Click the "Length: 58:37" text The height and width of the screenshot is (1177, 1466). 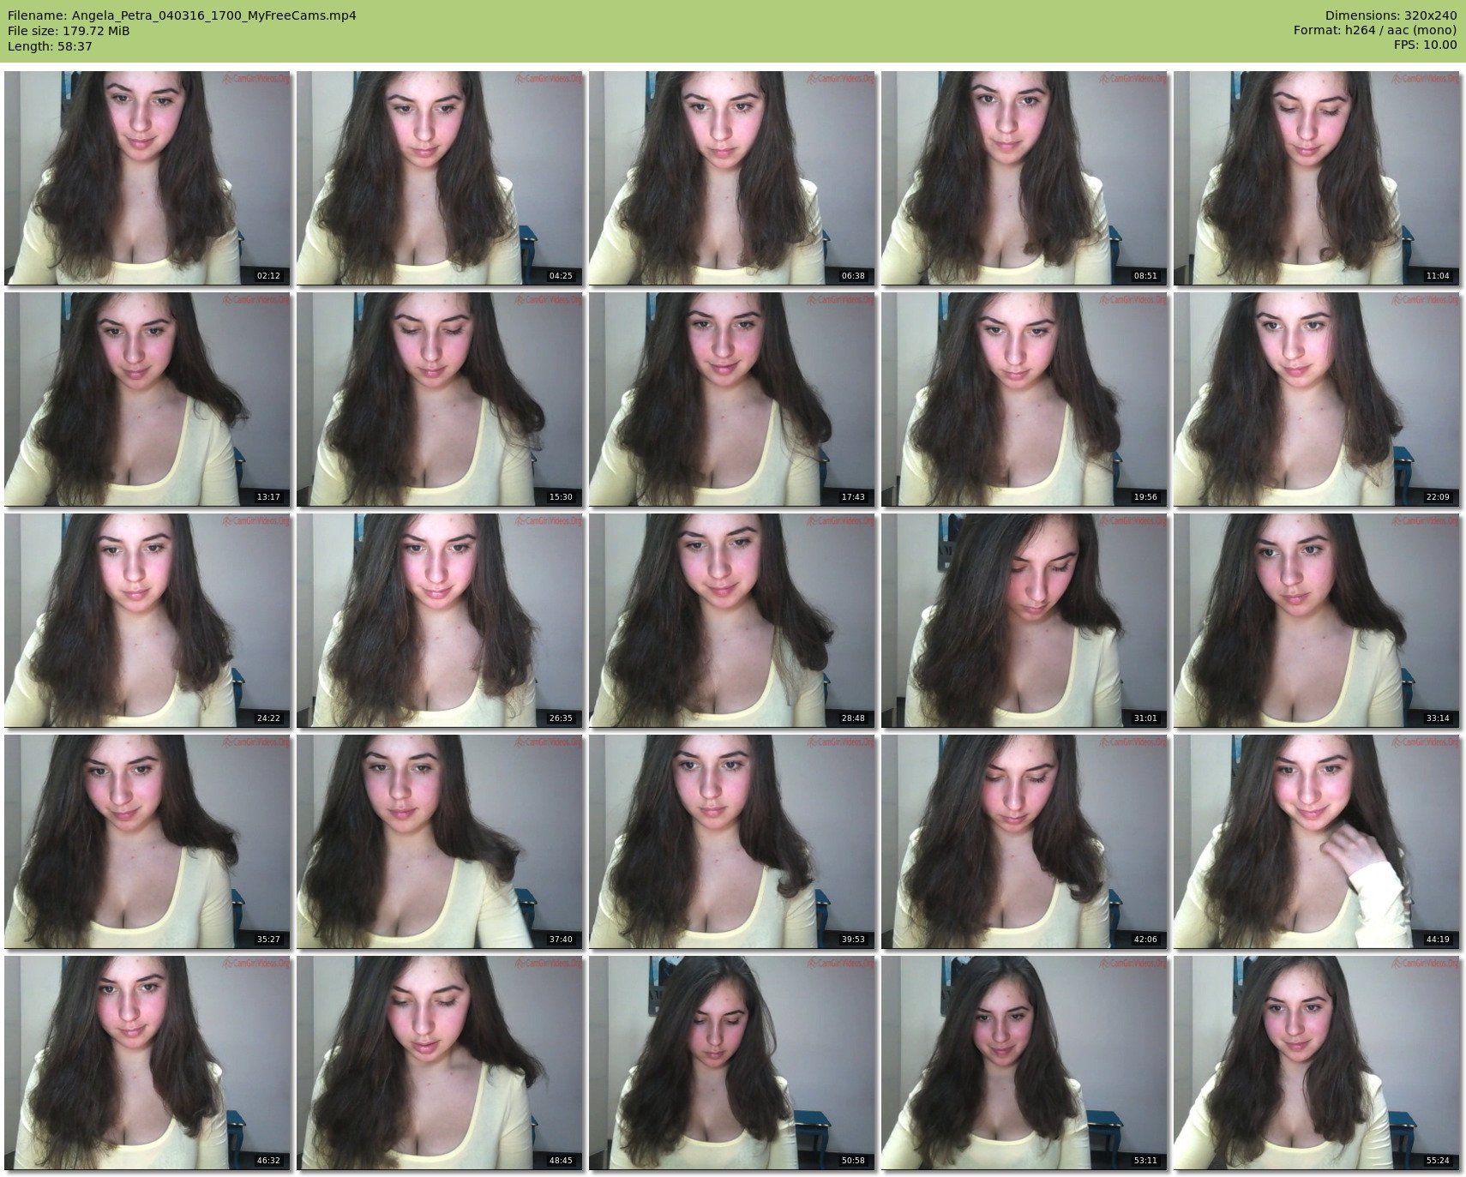coord(50,46)
